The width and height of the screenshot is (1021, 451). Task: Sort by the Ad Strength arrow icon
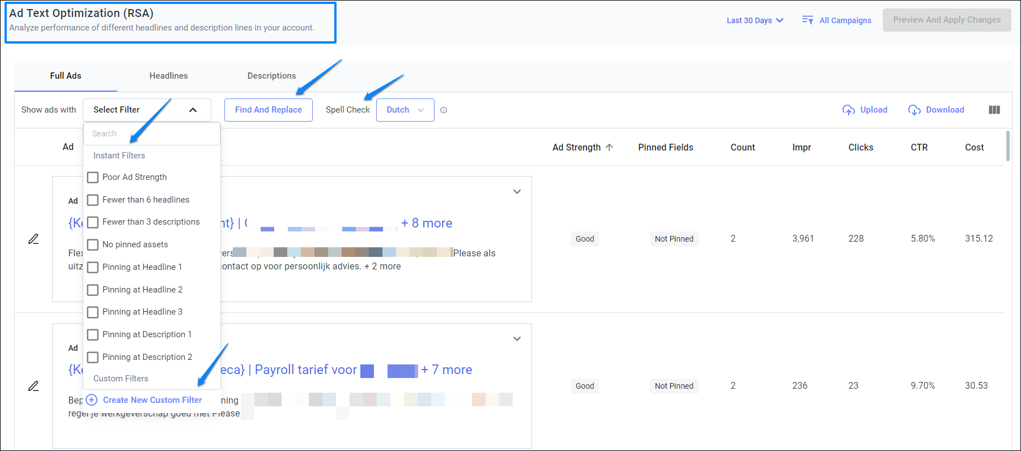[609, 147]
